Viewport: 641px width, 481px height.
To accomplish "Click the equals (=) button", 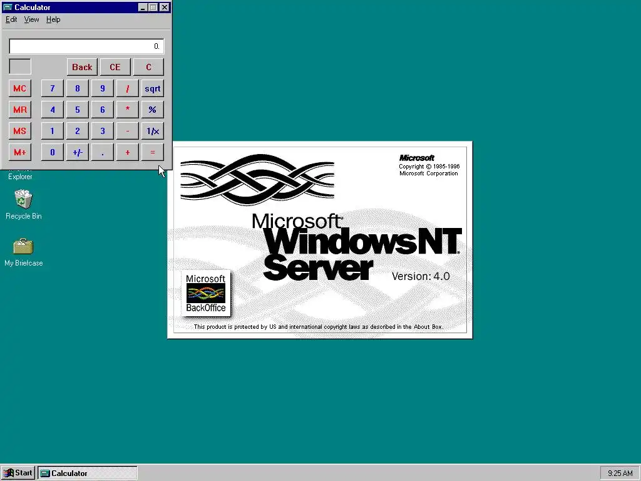I will click(153, 152).
